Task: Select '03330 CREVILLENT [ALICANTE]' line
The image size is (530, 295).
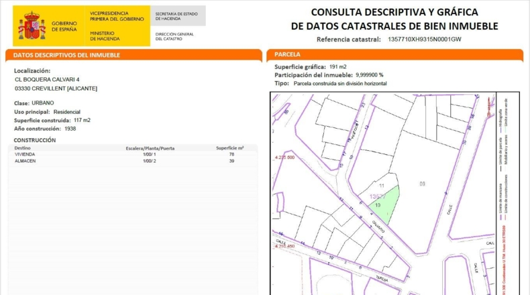Action: pos(56,88)
